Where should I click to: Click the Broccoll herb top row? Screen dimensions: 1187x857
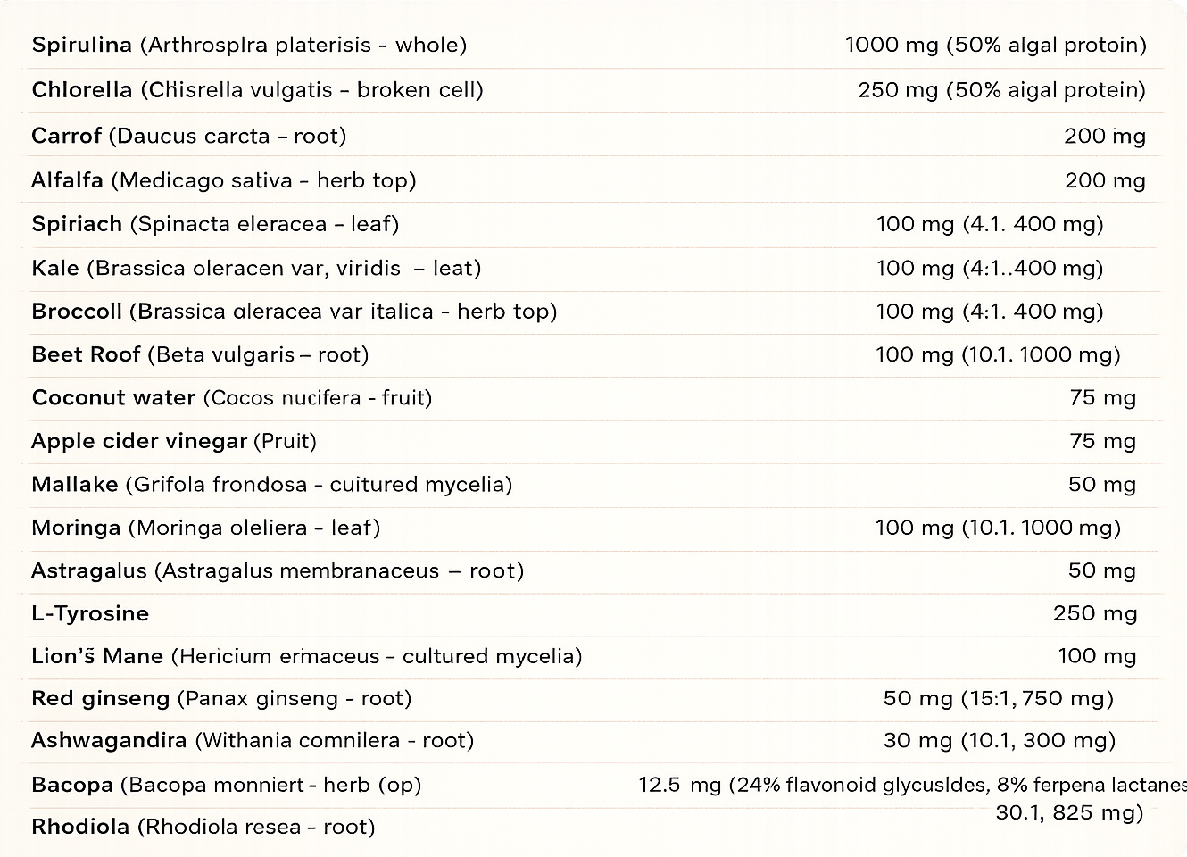(595, 312)
